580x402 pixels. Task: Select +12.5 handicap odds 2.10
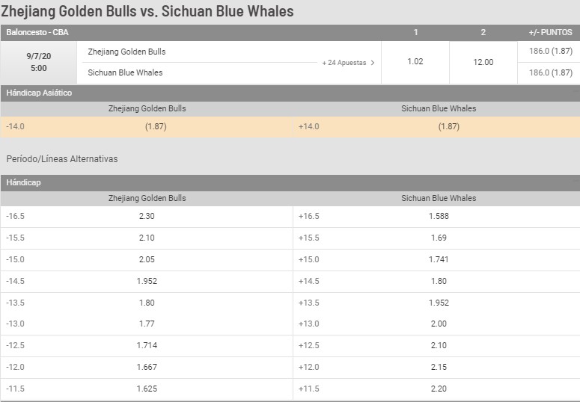(436, 346)
